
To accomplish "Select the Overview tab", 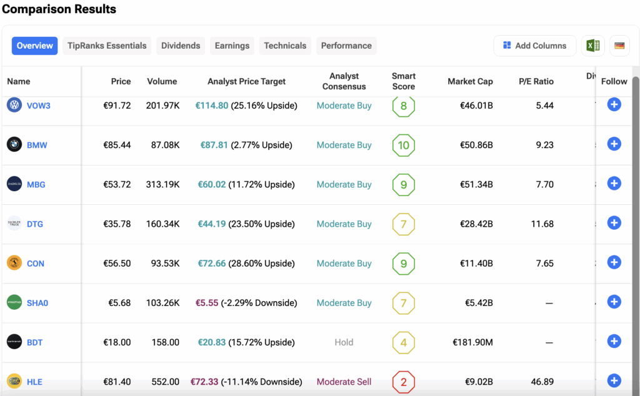I will point(35,46).
